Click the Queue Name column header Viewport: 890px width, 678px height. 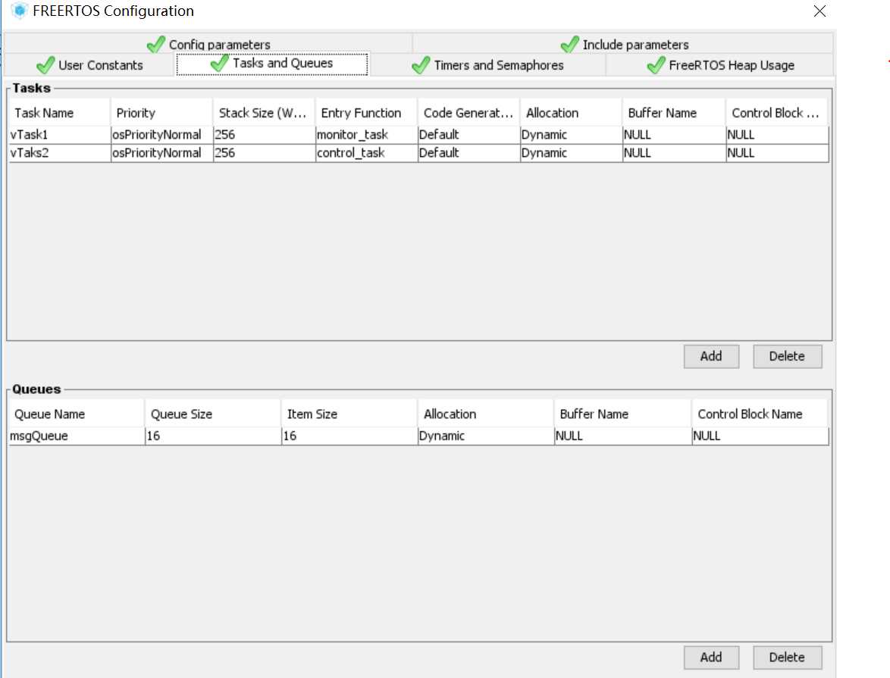pyautogui.click(x=76, y=414)
